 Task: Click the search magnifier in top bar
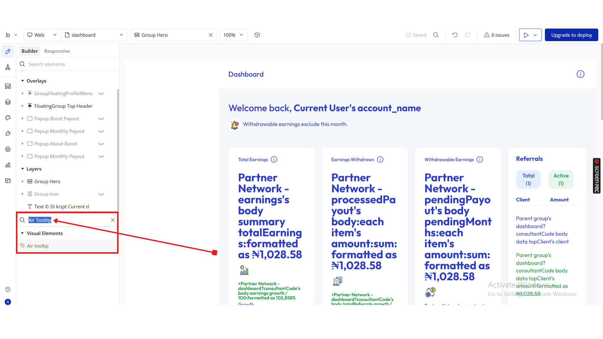(x=436, y=35)
